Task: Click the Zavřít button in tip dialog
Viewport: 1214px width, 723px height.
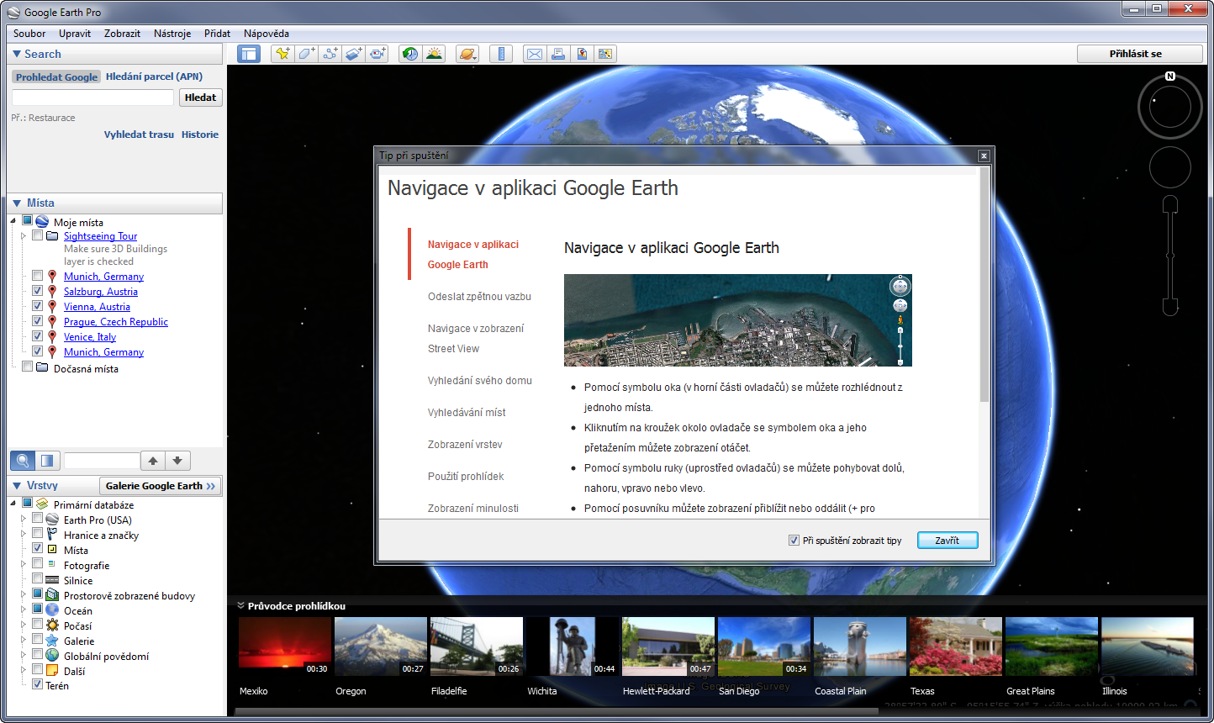Action: click(947, 541)
